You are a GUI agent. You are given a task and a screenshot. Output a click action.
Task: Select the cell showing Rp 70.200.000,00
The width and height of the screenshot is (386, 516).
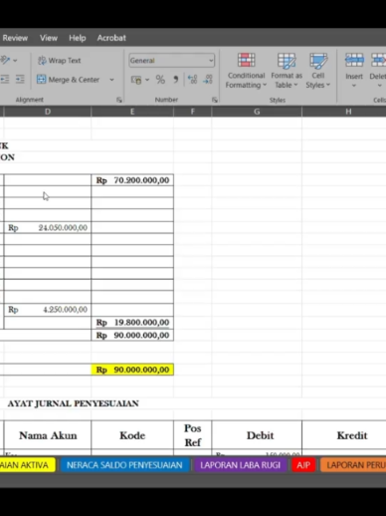[x=132, y=180]
